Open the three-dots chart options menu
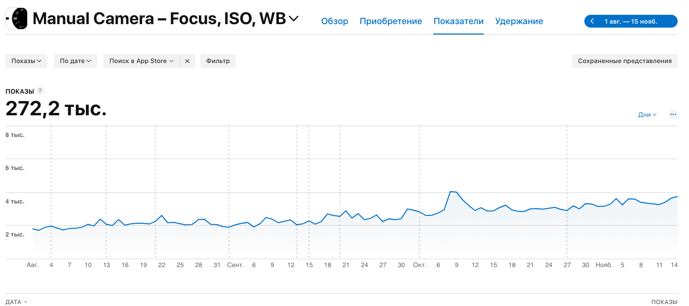This screenshot has width=689, height=306. (x=673, y=114)
